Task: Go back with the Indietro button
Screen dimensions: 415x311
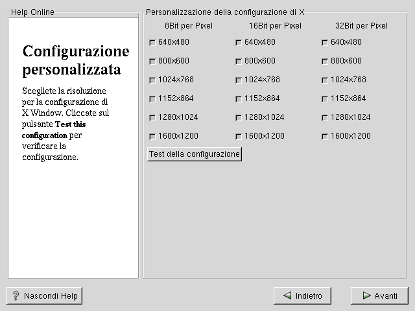Action: (302, 295)
